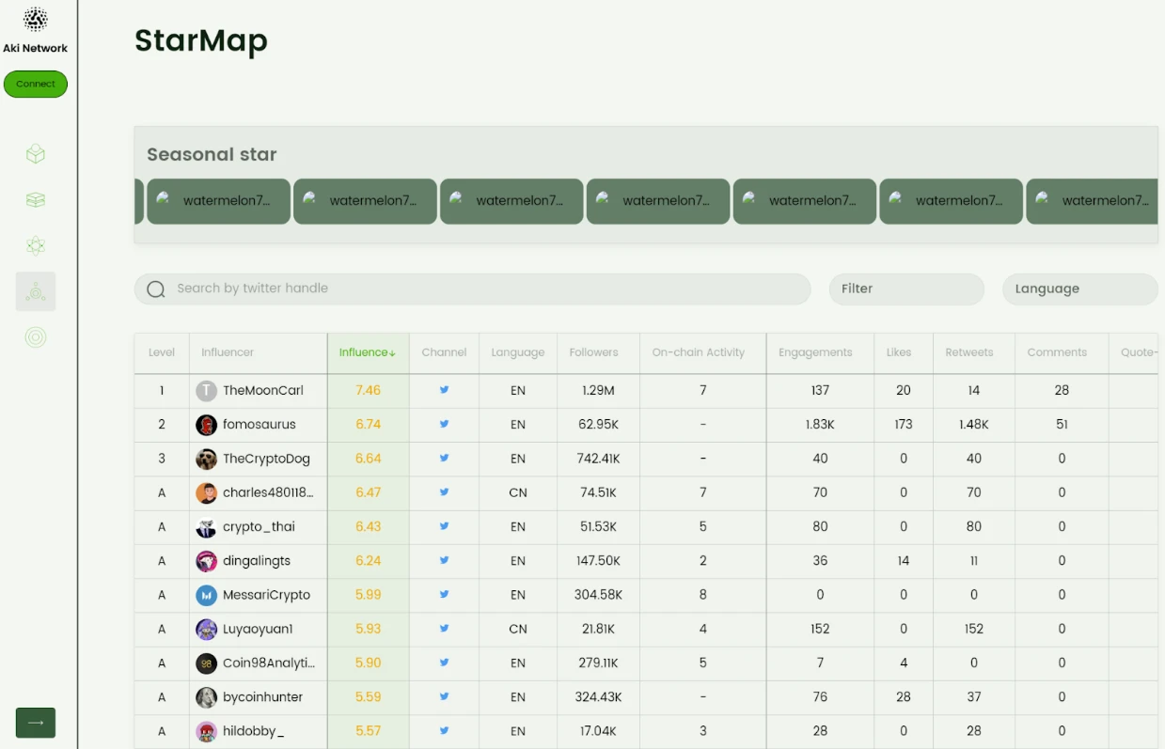Open TheCryptoDog influencer profile
This screenshot has height=749, width=1165.
coord(265,459)
